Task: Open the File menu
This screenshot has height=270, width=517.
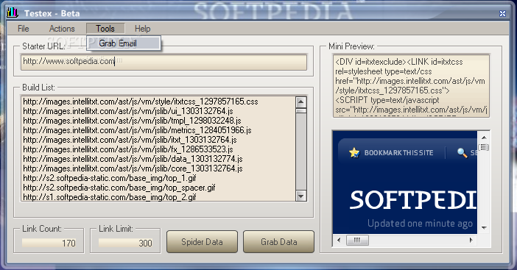Action: [24, 29]
